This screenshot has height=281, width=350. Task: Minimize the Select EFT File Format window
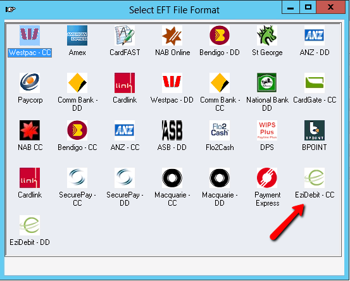291,8
